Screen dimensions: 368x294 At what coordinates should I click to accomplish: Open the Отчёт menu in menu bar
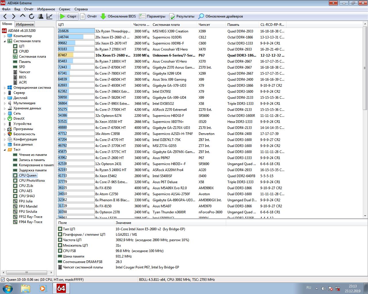tap(29, 9)
